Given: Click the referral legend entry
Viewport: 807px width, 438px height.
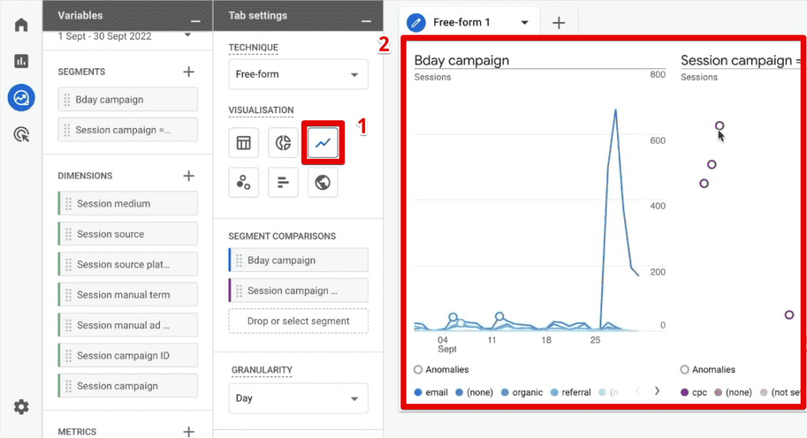Looking at the screenshot, I should click(x=571, y=392).
